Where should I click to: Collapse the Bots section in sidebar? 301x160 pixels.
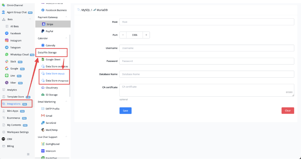(30, 19)
